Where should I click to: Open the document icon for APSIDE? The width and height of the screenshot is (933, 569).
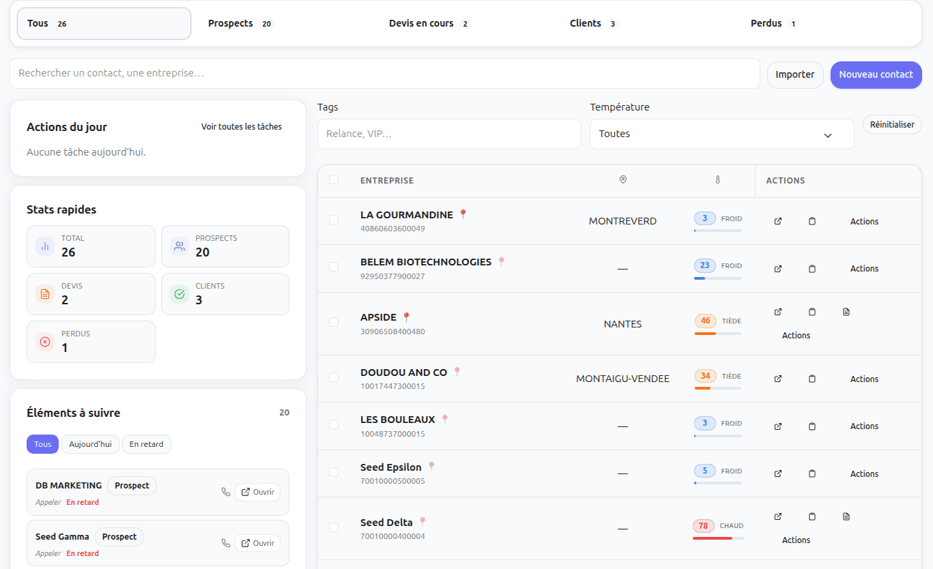[846, 311]
